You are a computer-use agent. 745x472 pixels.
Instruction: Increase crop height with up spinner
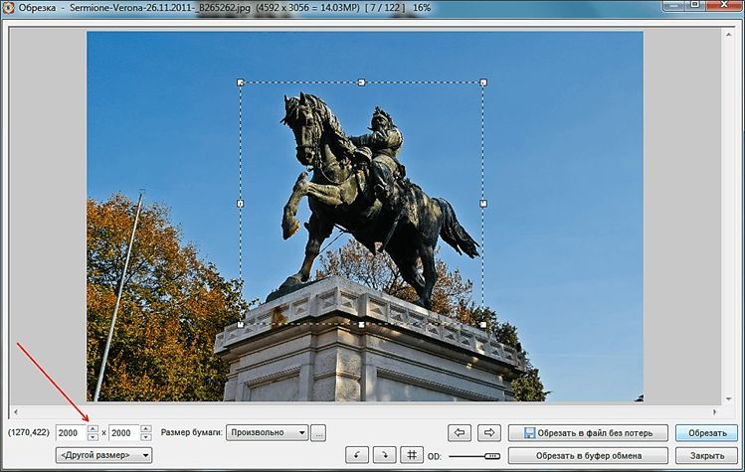coord(146,429)
